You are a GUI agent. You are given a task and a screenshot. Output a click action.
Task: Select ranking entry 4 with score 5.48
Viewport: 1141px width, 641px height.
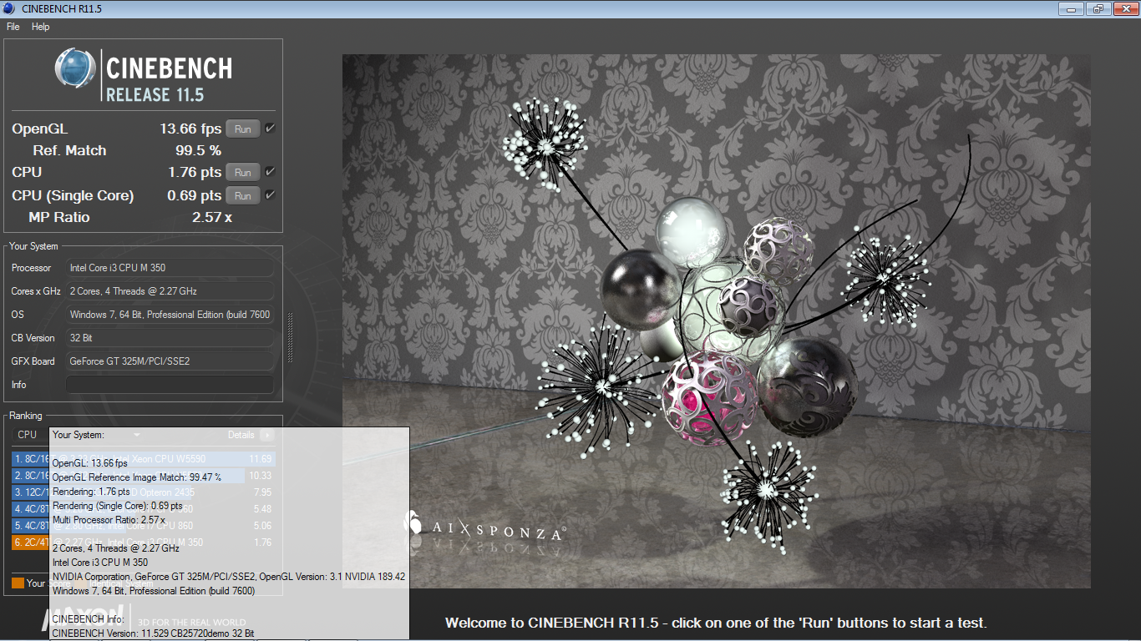144,509
